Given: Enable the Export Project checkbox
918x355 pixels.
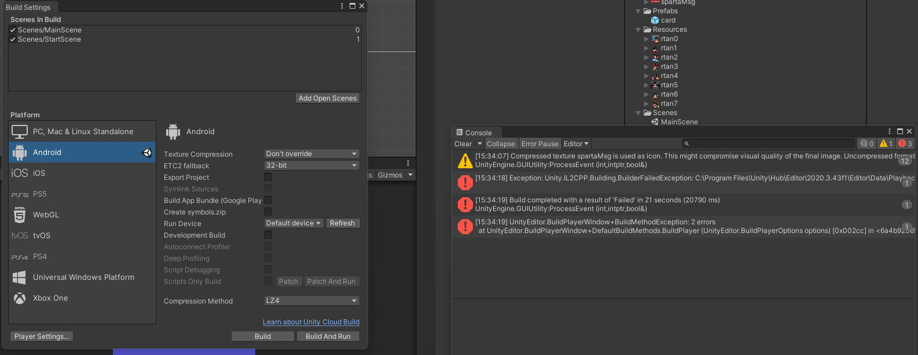Looking at the screenshot, I should coord(268,177).
